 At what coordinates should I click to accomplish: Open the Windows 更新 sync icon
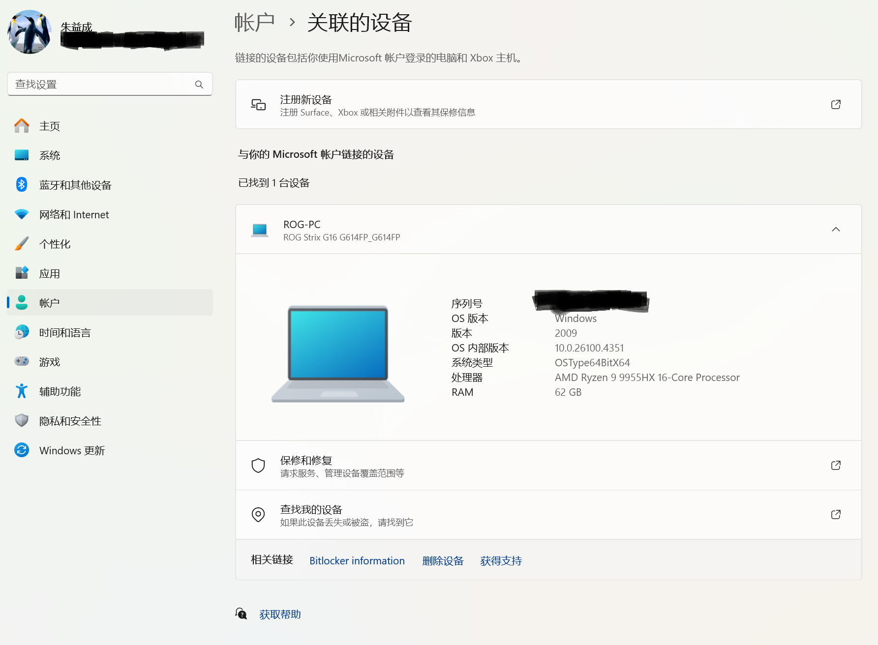[x=22, y=450]
